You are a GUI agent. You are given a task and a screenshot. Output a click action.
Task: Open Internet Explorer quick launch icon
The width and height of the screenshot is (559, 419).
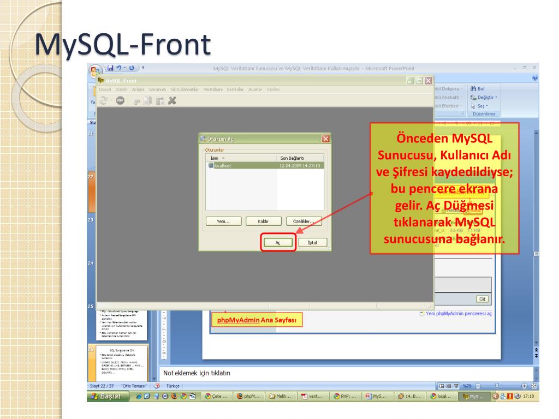[139, 396]
